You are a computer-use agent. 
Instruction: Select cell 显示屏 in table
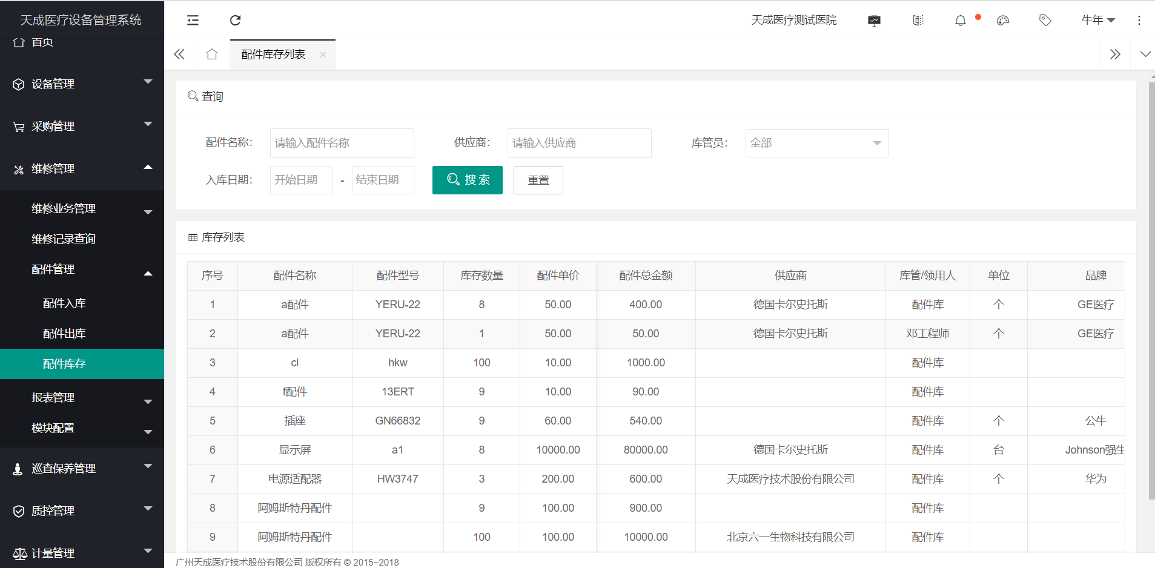(x=295, y=450)
